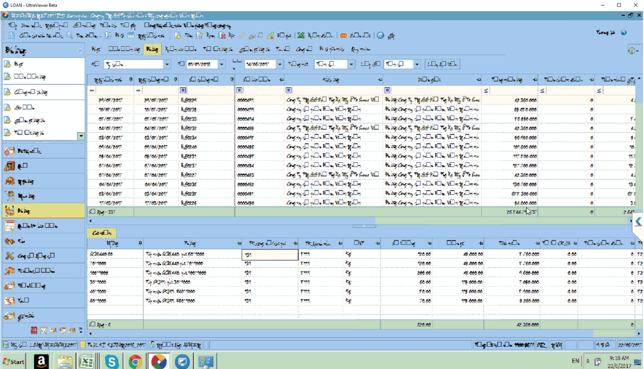Click the application logo in the inner title bar
The height and width of the screenshot is (369, 644).
pyautogui.click(x=5, y=16)
